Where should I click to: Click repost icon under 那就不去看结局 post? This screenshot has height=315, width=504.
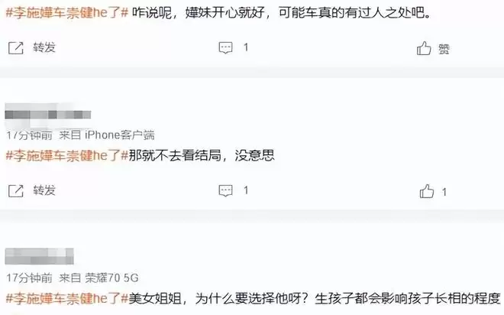coord(16,191)
